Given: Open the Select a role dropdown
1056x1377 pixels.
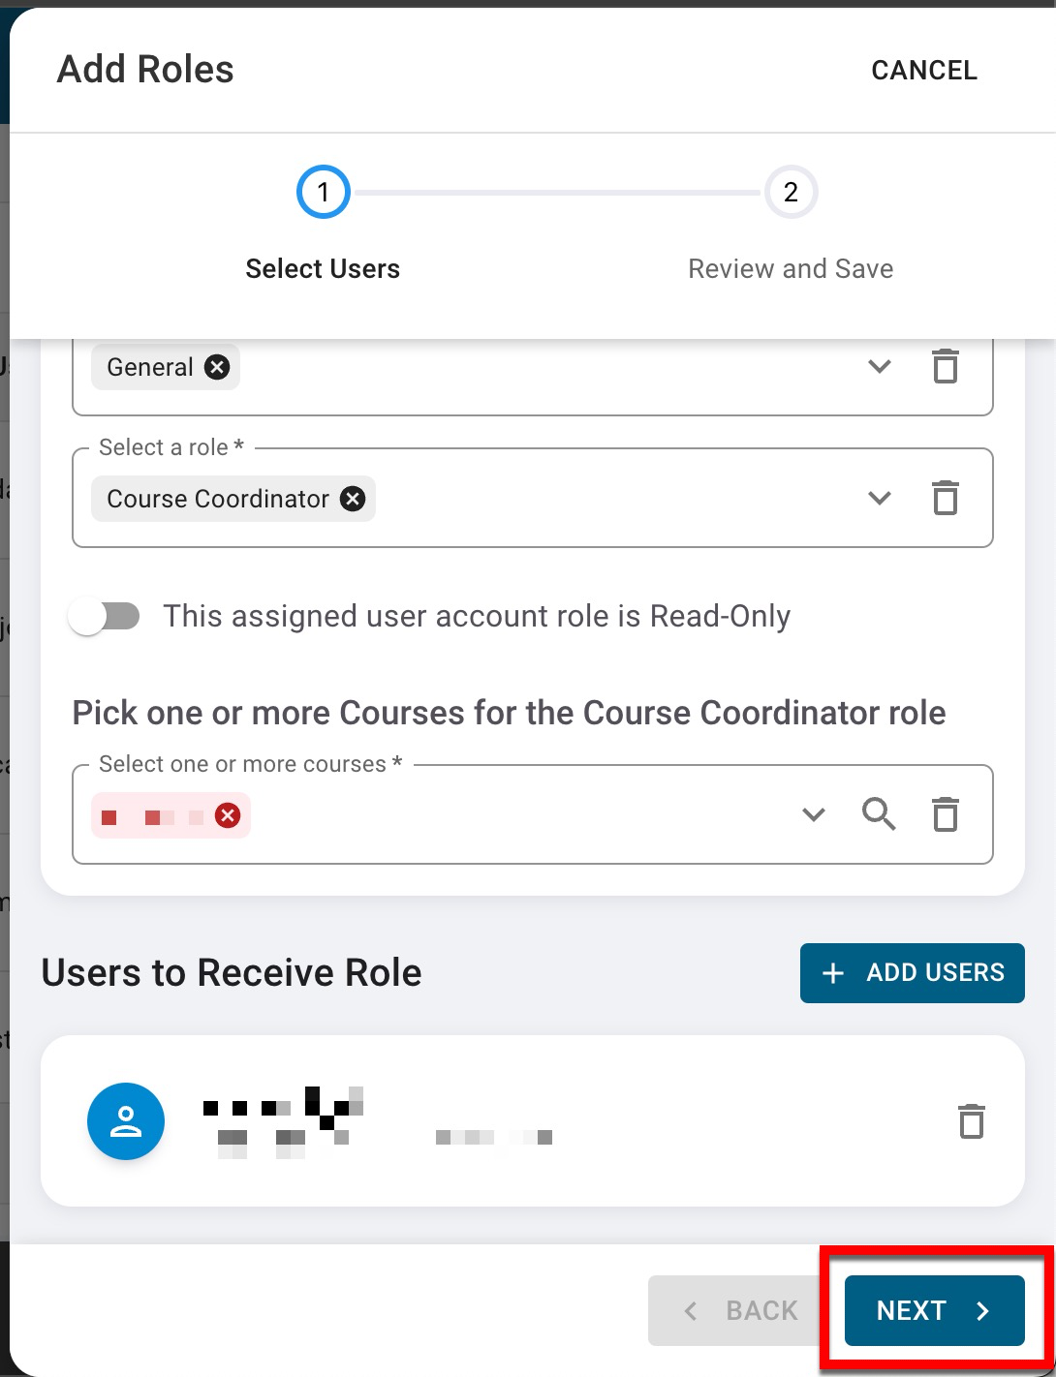Looking at the screenshot, I should [x=879, y=499].
